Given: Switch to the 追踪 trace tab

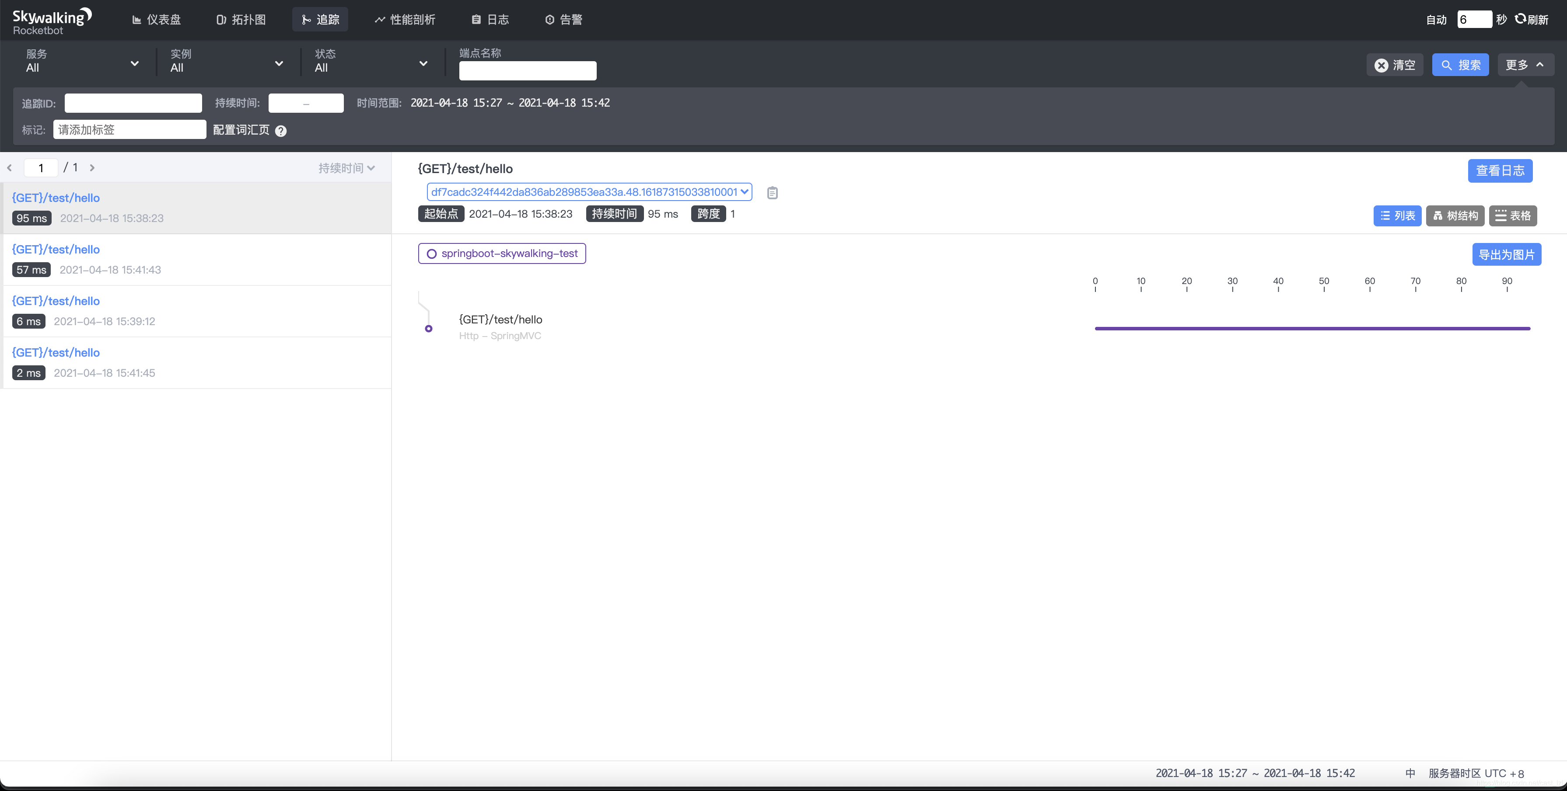Looking at the screenshot, I should pyautogui.click(x=320, y=19).
